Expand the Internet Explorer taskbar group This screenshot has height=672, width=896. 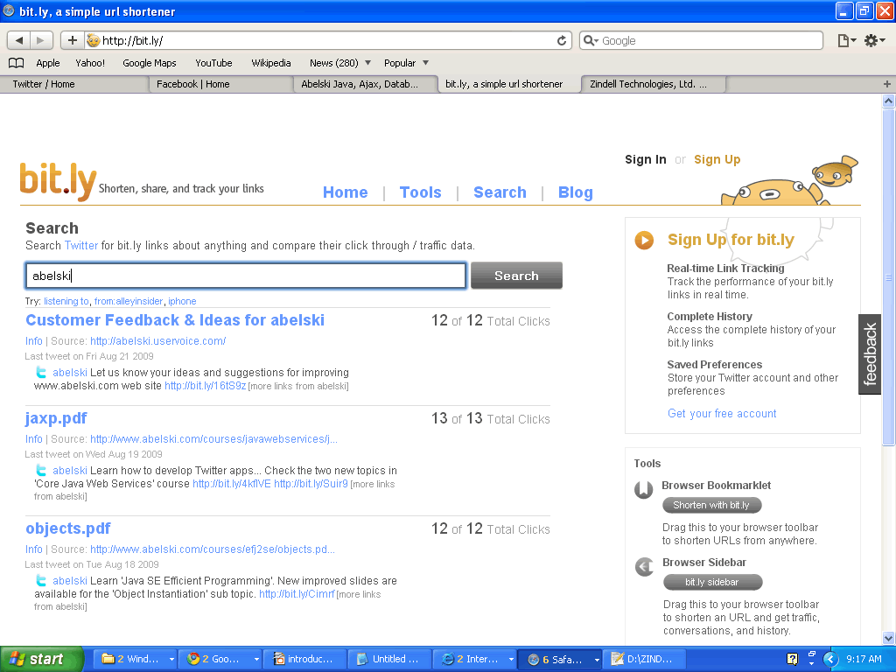tap(511, 660)
